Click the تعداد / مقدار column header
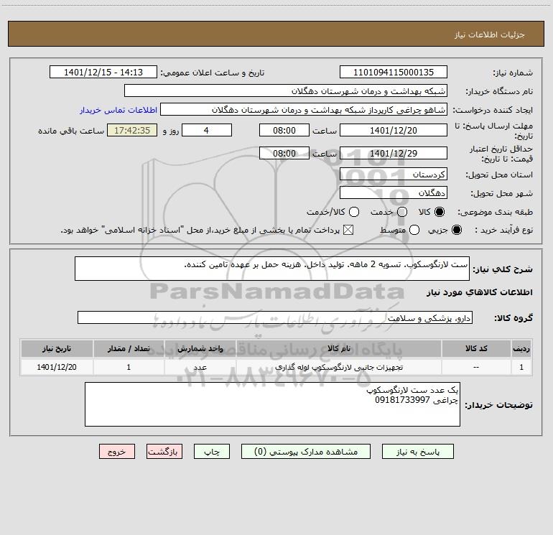553x535 pixels. 129,348
